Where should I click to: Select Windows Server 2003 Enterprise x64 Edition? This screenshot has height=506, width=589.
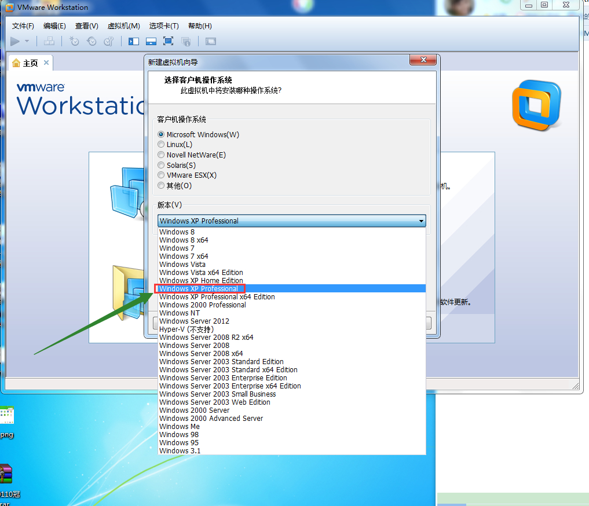[291, 386]
